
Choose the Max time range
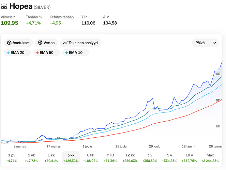[210, 158]
